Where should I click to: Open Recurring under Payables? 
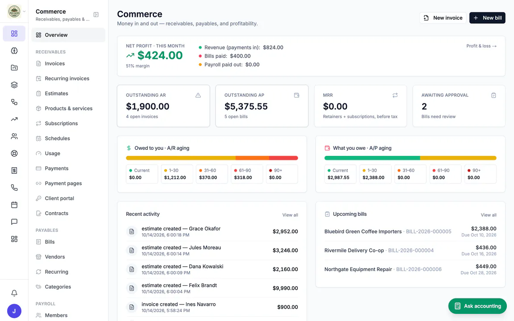click(x=68, y=272)
